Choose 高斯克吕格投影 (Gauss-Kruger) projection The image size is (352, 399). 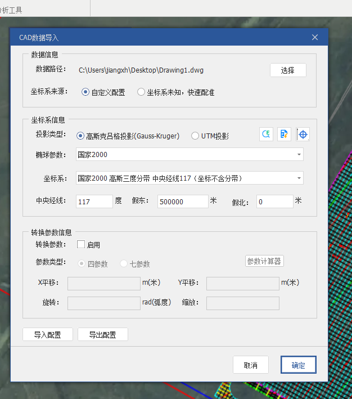80,136
